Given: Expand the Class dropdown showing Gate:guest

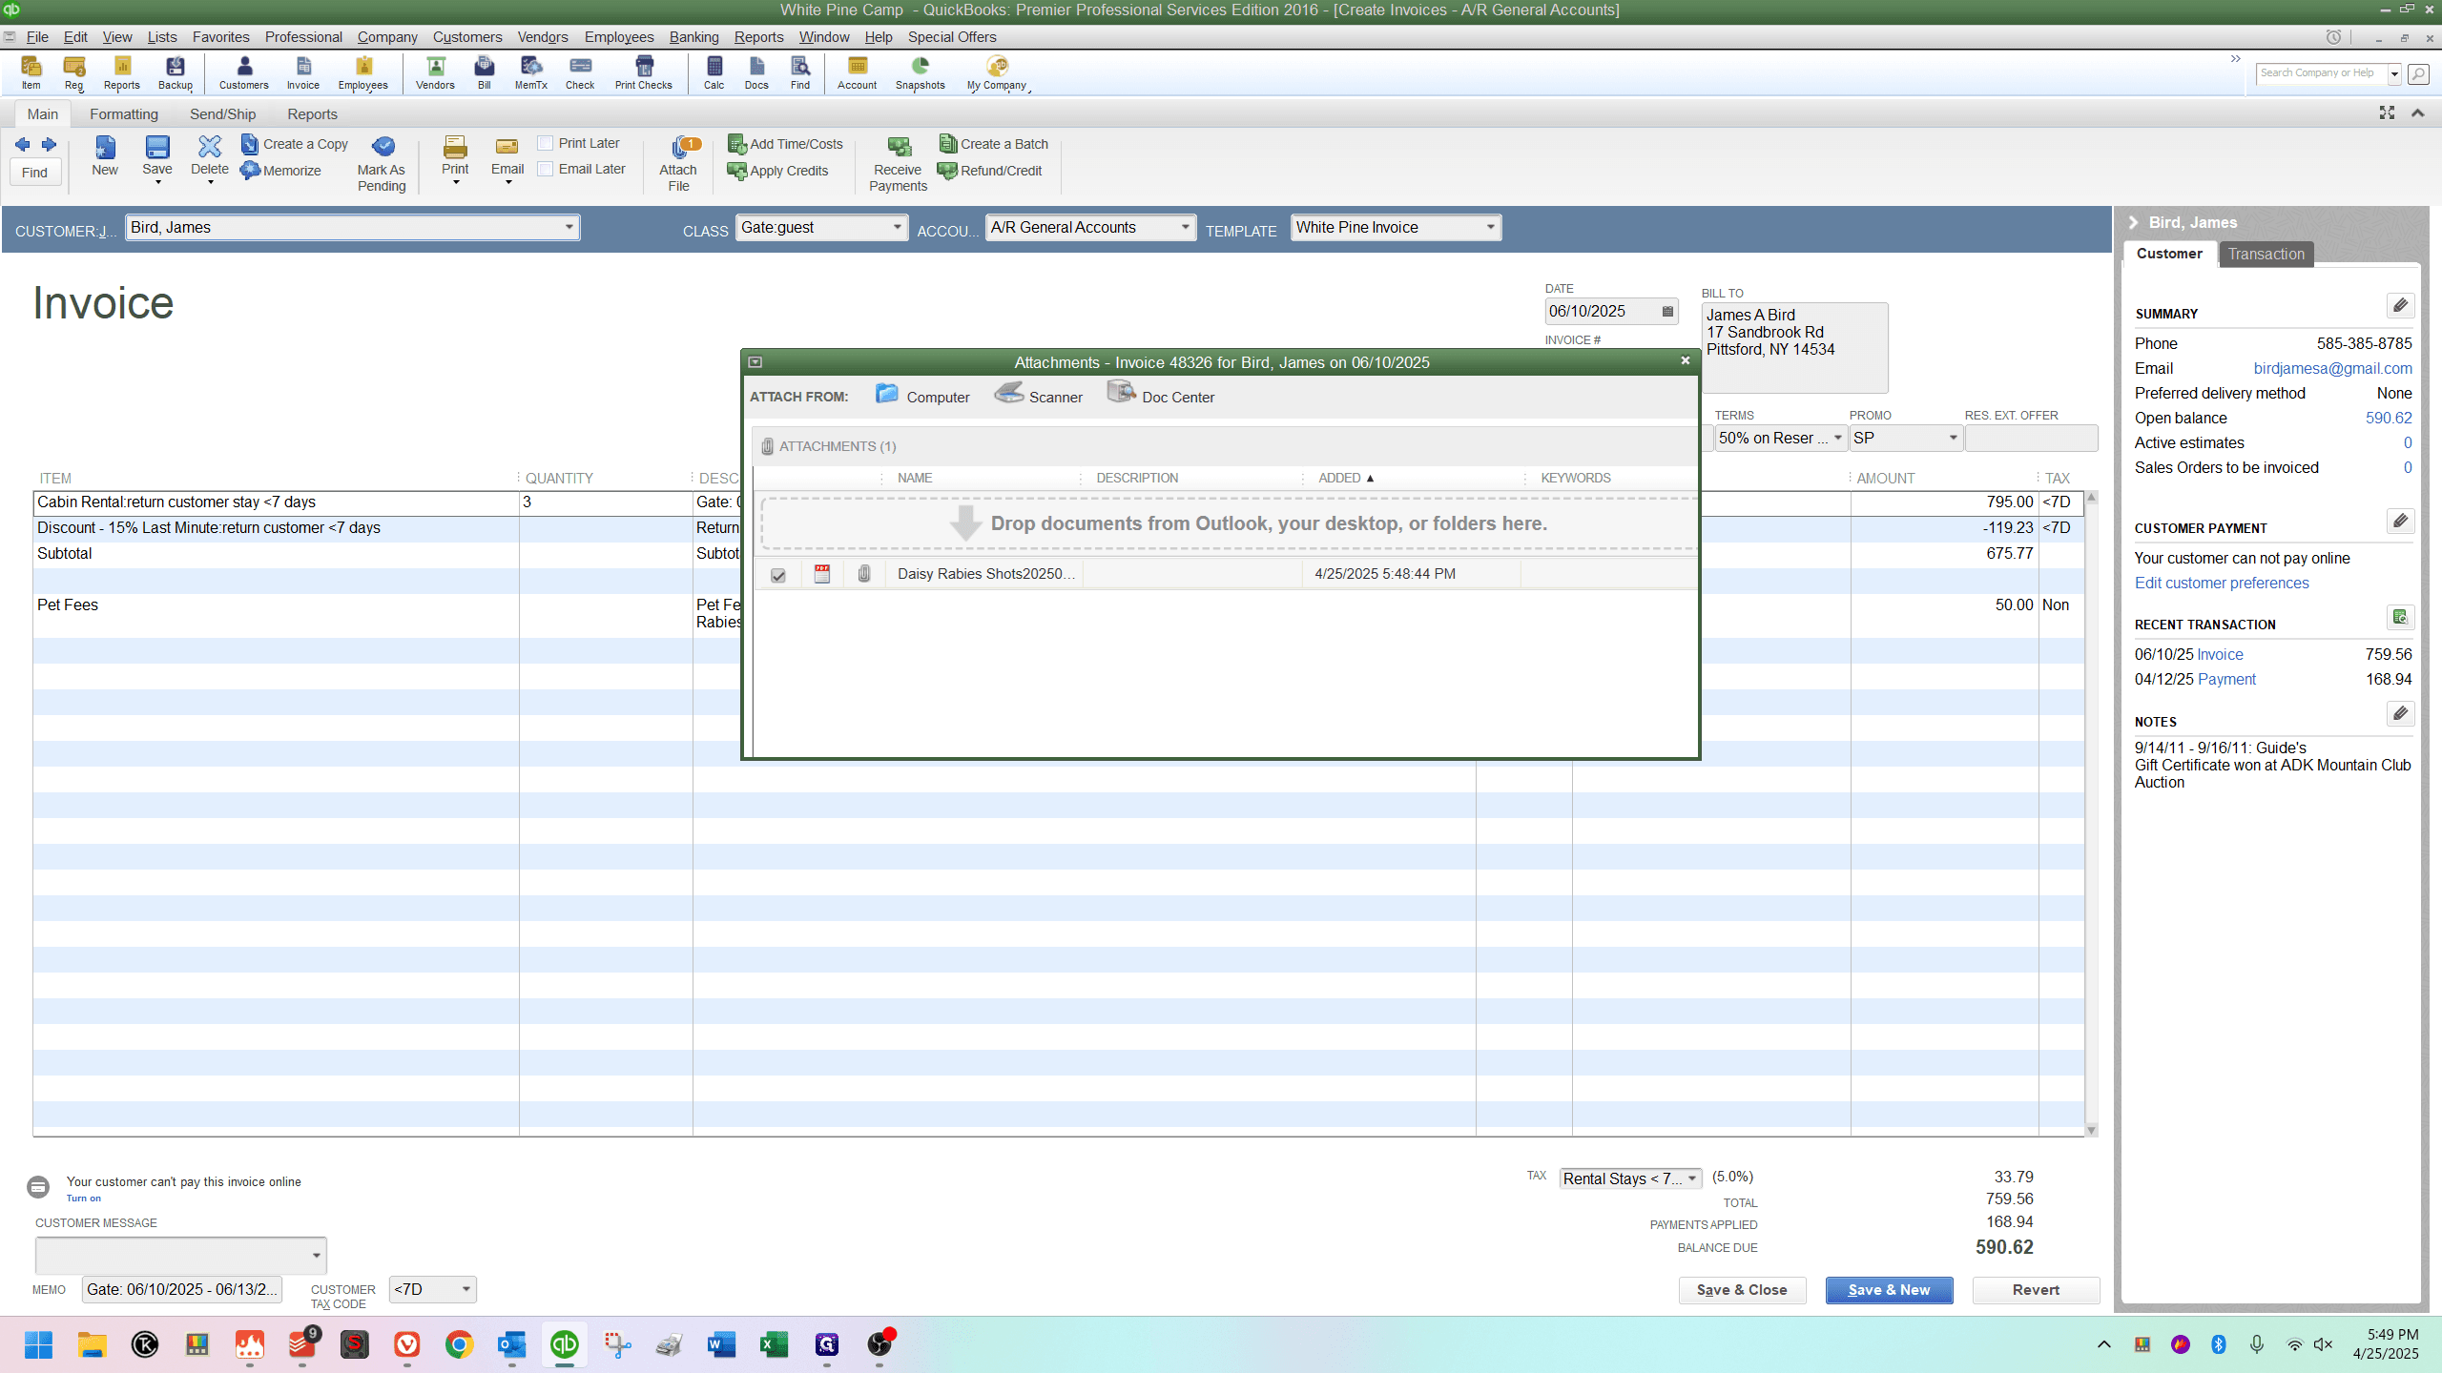Looking at the screenshot, I should tap(897, 228).
